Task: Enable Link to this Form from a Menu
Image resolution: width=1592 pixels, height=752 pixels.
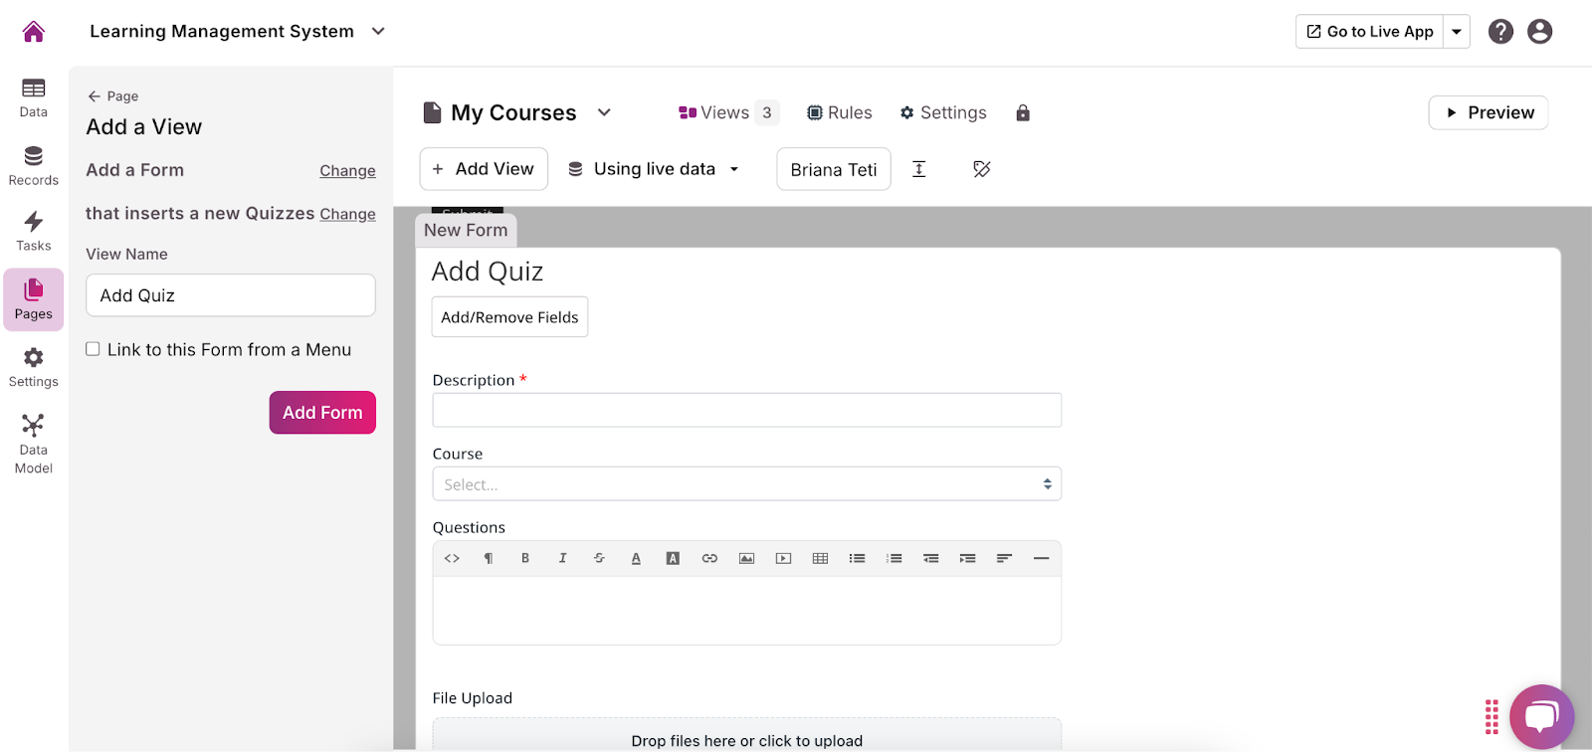Action: click(x=93, y=349)
